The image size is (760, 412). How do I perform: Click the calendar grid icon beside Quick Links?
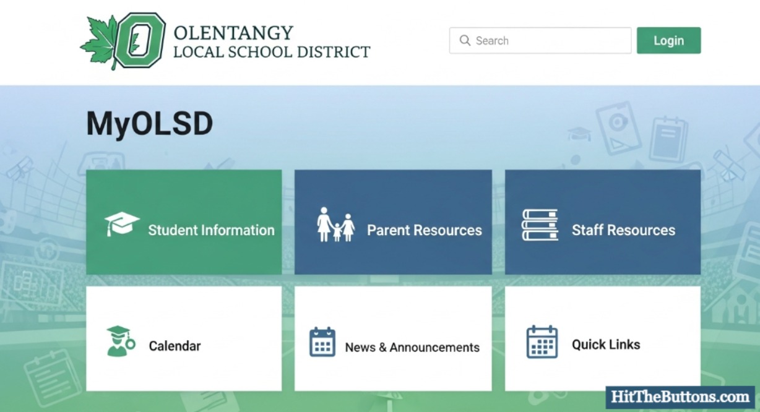[542, 342]
